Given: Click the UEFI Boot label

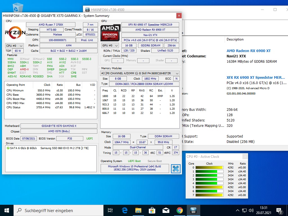Looking at the screenshot, I should click(x=134, y=161).
